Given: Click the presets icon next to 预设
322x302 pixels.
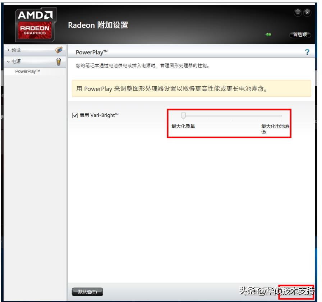Looking at the screenshot, I should point(59,50).
